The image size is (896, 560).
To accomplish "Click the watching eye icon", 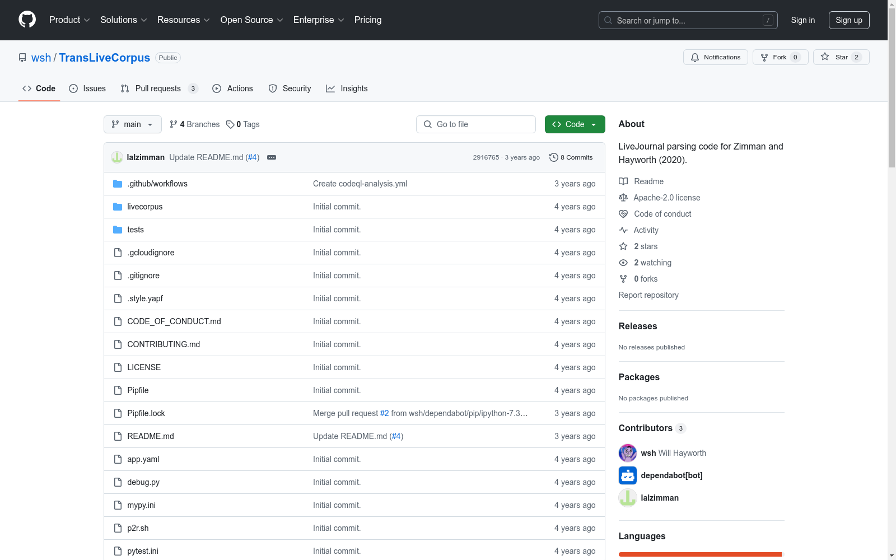I will 623,263.
